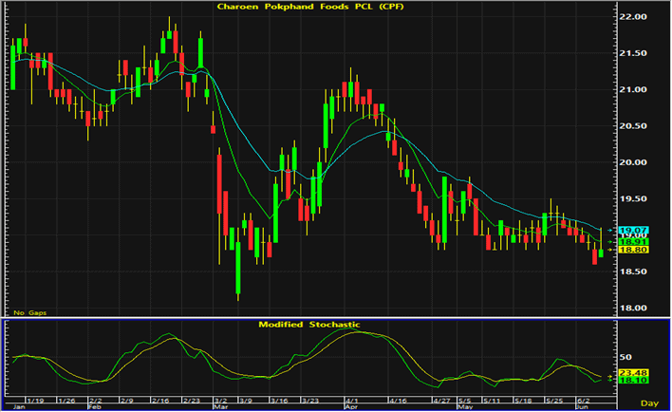Select the 4/16 date label

[x=398, y=401]
